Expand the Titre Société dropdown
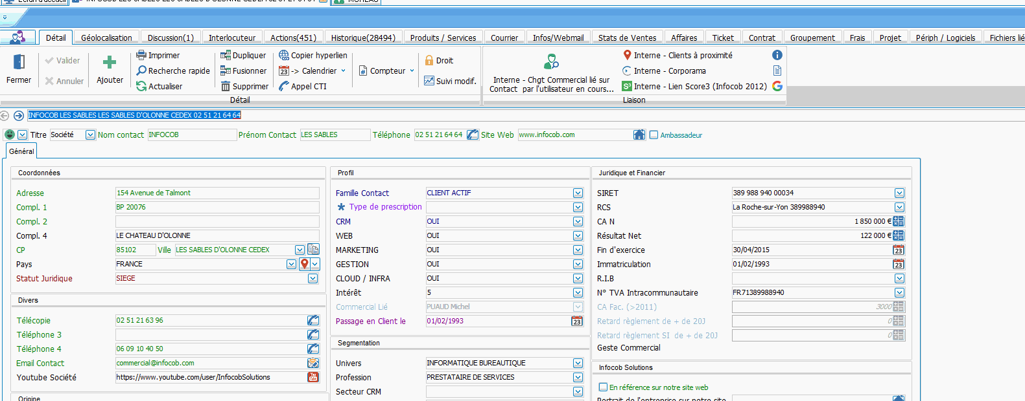Screen dimensions: 1025x401 pos(90,135)
